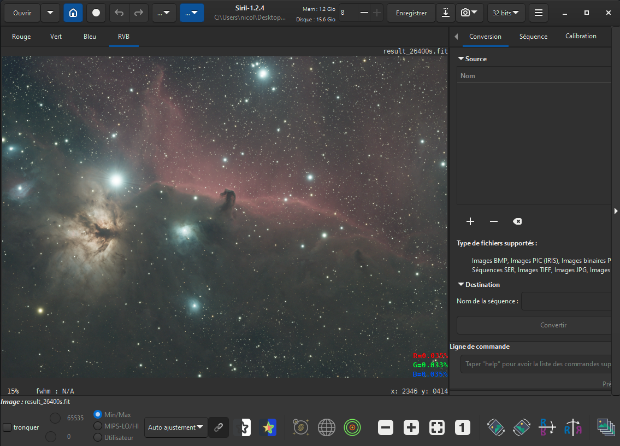Click the chain link channels icon
This screenshot has width=620, height=446.
click(219, 427)
